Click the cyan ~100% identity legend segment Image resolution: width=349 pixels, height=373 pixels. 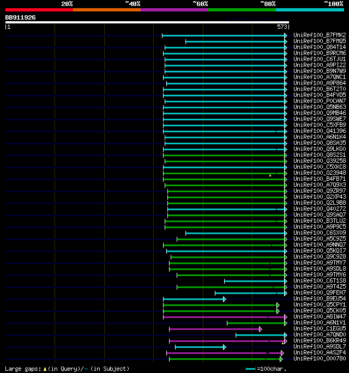tap(310, 10)
